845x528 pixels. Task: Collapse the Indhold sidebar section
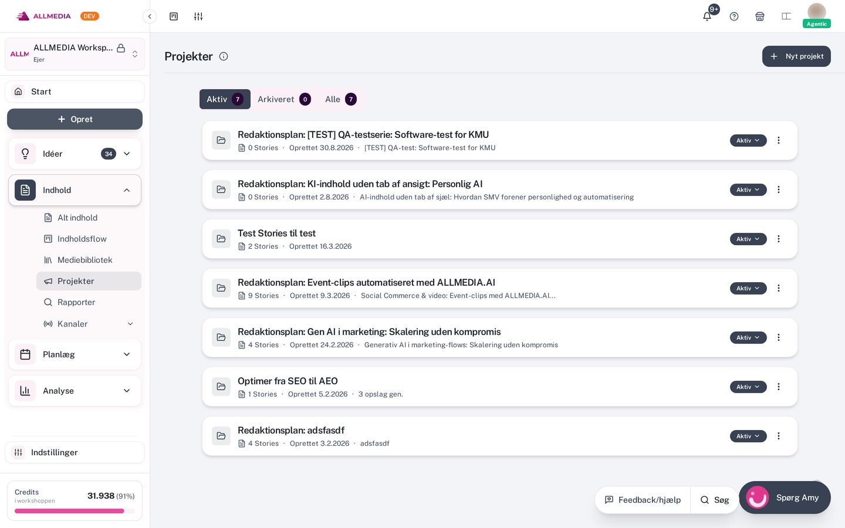(x=75, y=190)
